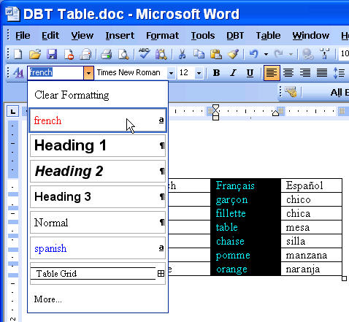Click the first line indent marker on ruler
The image size is (349, 322).
coord(215,108)
